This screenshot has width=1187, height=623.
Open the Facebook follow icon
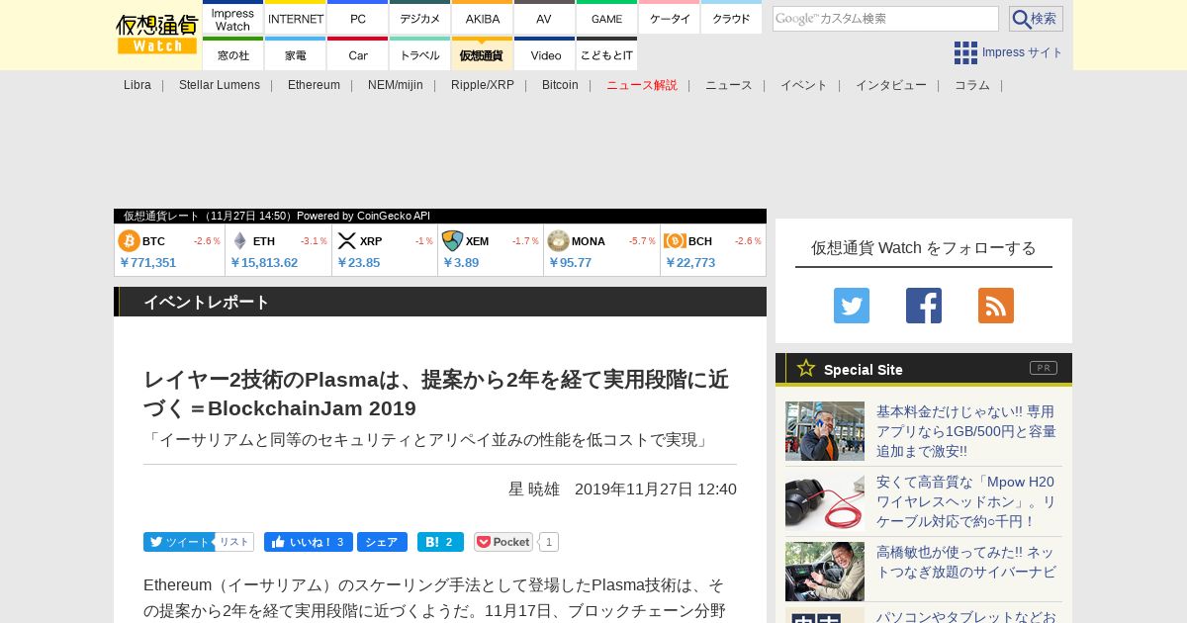(924, 306)
